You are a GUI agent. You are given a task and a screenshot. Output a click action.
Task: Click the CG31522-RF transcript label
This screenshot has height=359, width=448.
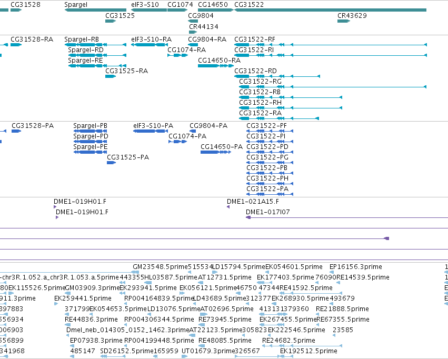coord(255,39)
